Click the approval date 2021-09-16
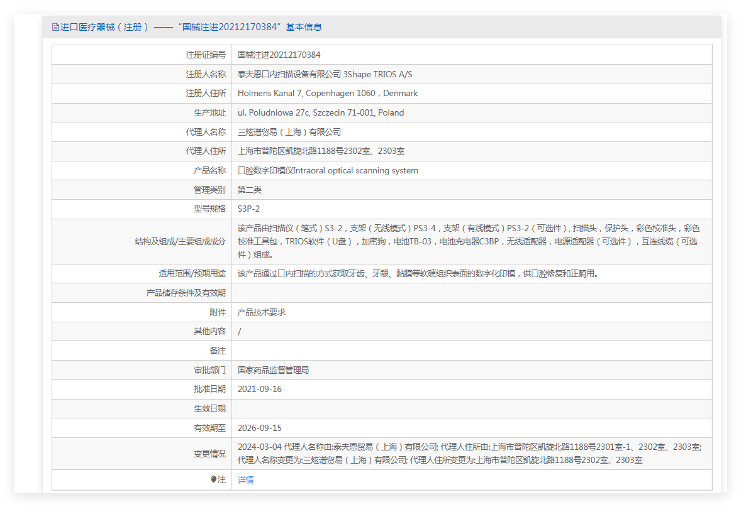 pyautogui.click(x=260, y=389)
